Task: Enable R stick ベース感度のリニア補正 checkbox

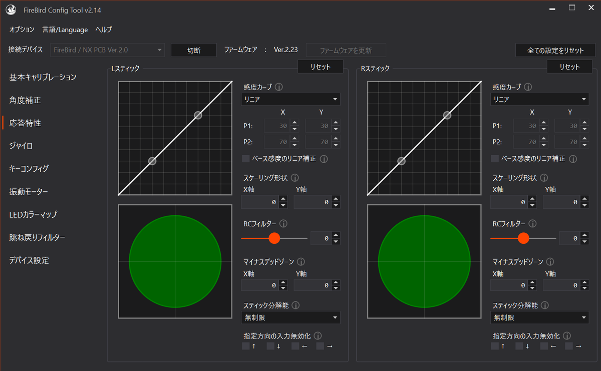Action: [x=495, y=159]
